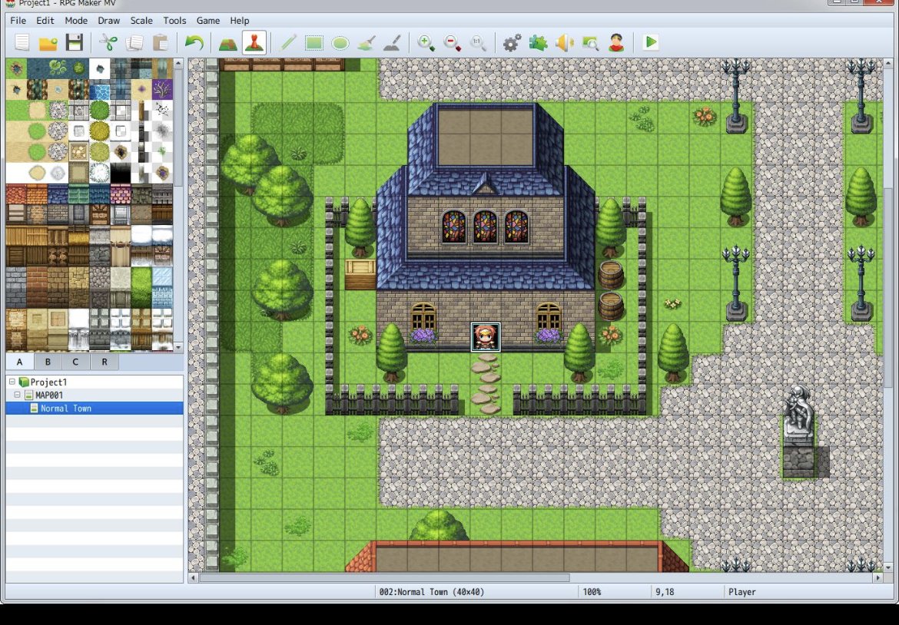Open the Event Searcher icon

[x=591, y=43]
